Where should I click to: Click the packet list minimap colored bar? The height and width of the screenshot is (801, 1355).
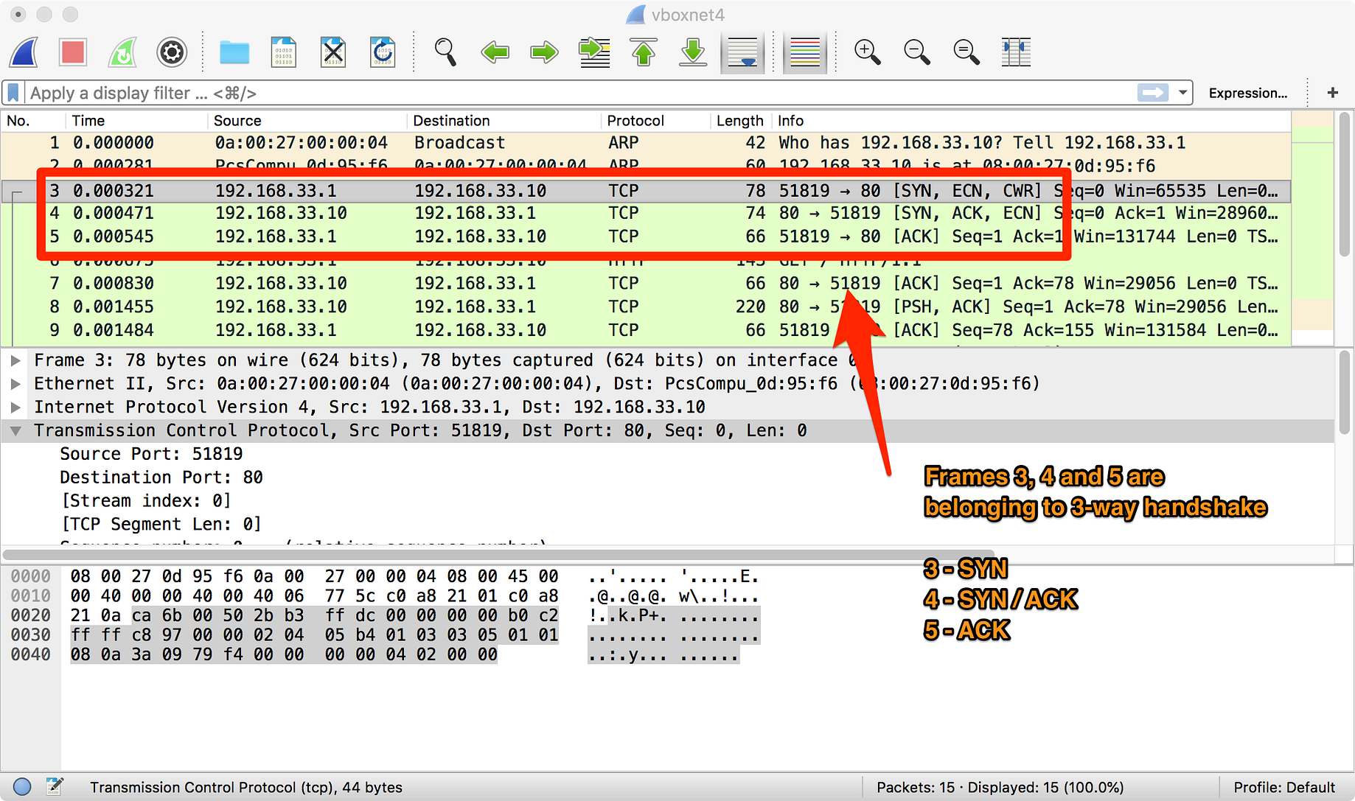click(x=1312, y=228)
